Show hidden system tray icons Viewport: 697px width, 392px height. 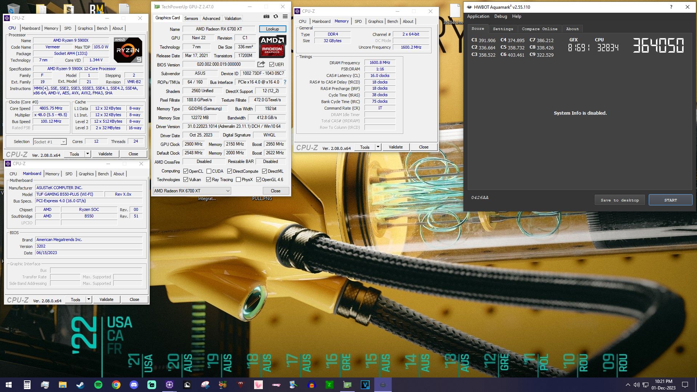tap(628, 385)
